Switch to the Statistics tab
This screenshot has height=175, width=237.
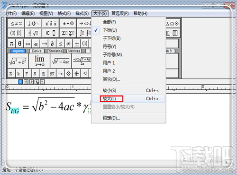[x=55, y=51]
